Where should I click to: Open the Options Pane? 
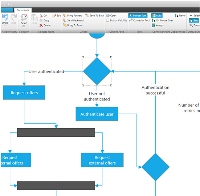111,16
